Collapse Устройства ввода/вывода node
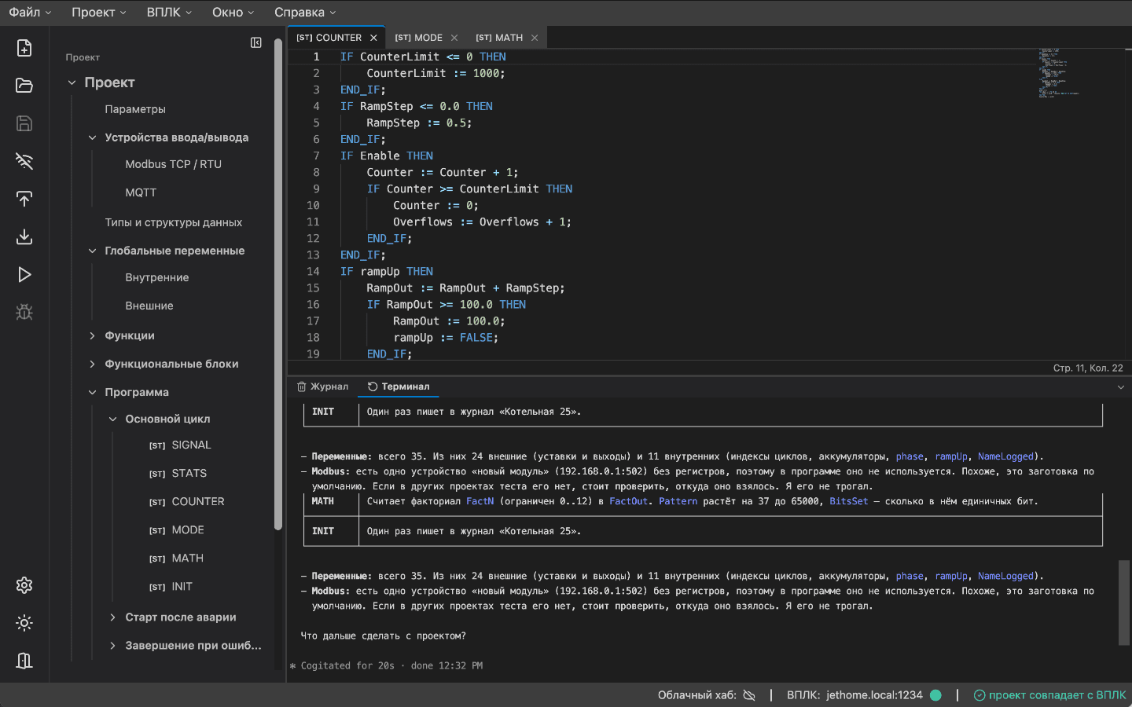Viewport: 1132px width, 707px height. tap(92, 137)
